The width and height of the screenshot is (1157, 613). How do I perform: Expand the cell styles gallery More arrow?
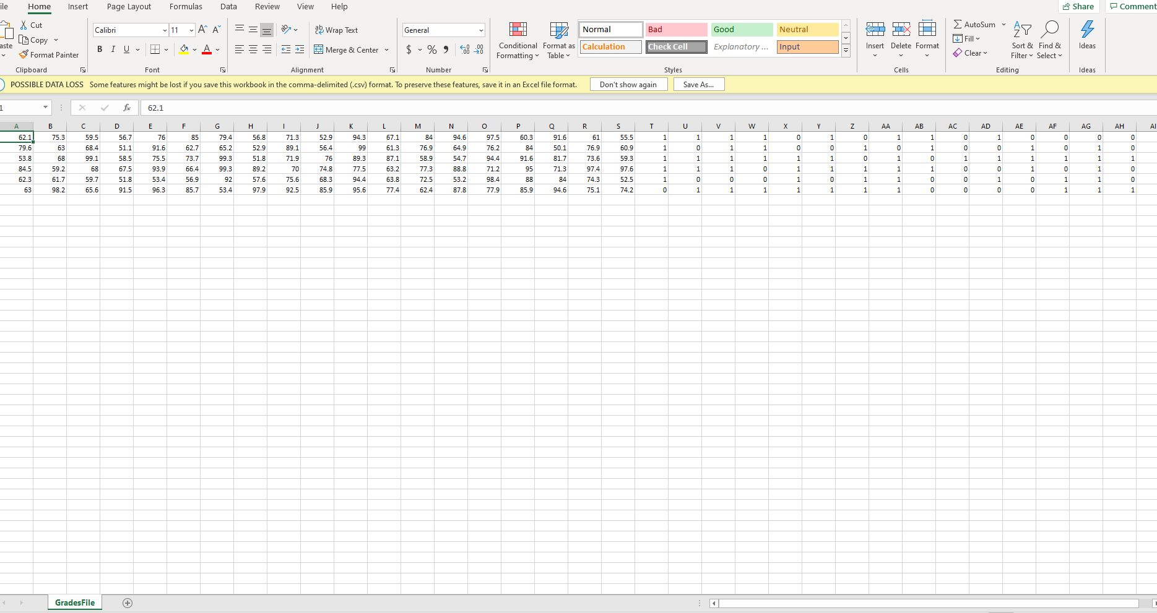click(x=846, y=51)
